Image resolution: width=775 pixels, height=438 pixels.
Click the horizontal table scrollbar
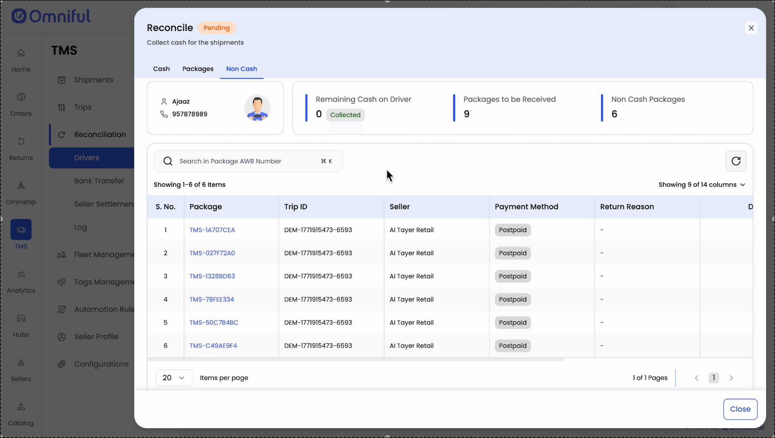pos(356,360)
